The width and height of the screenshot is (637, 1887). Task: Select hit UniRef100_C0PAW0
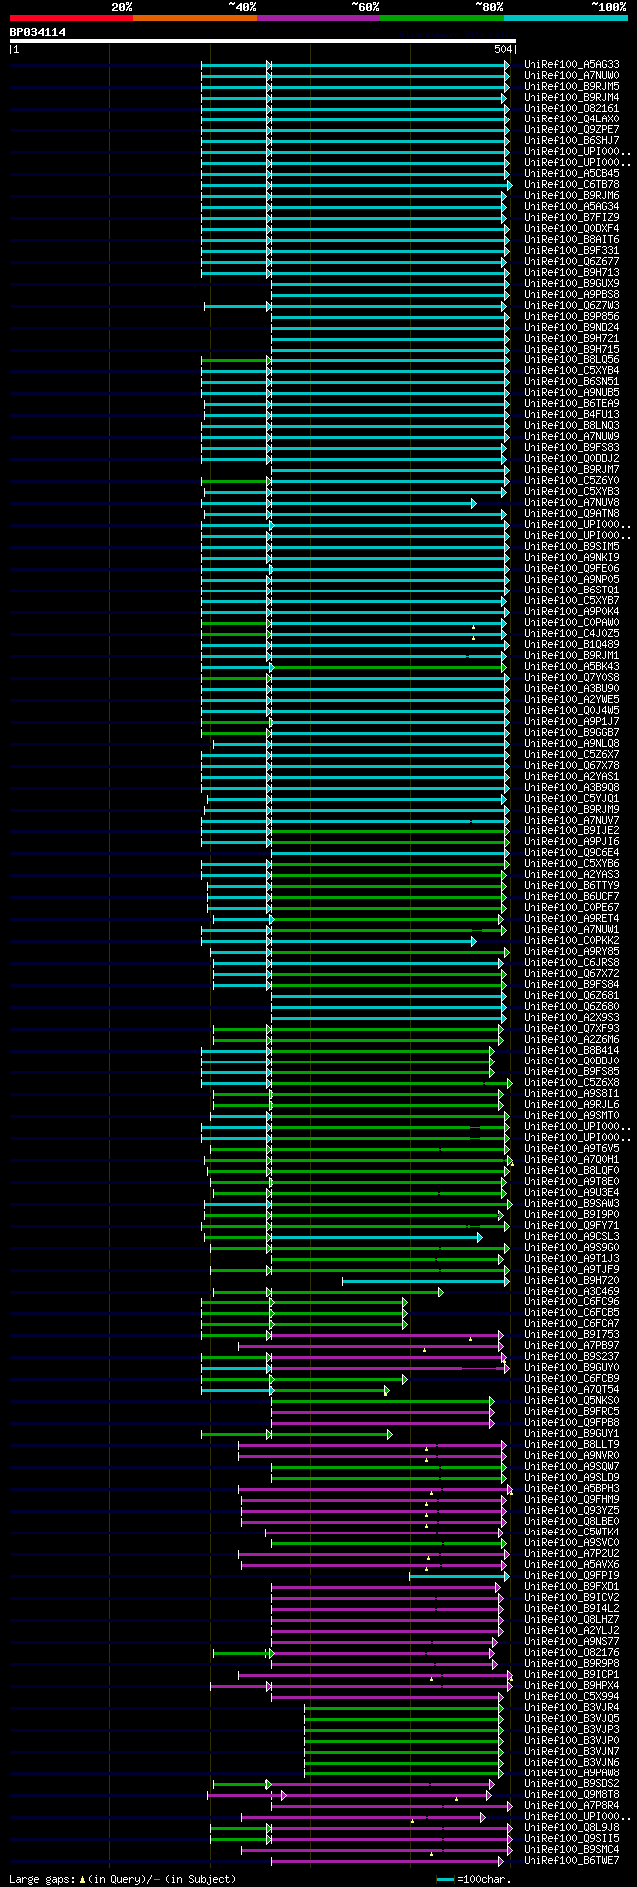tap(571, 623)
